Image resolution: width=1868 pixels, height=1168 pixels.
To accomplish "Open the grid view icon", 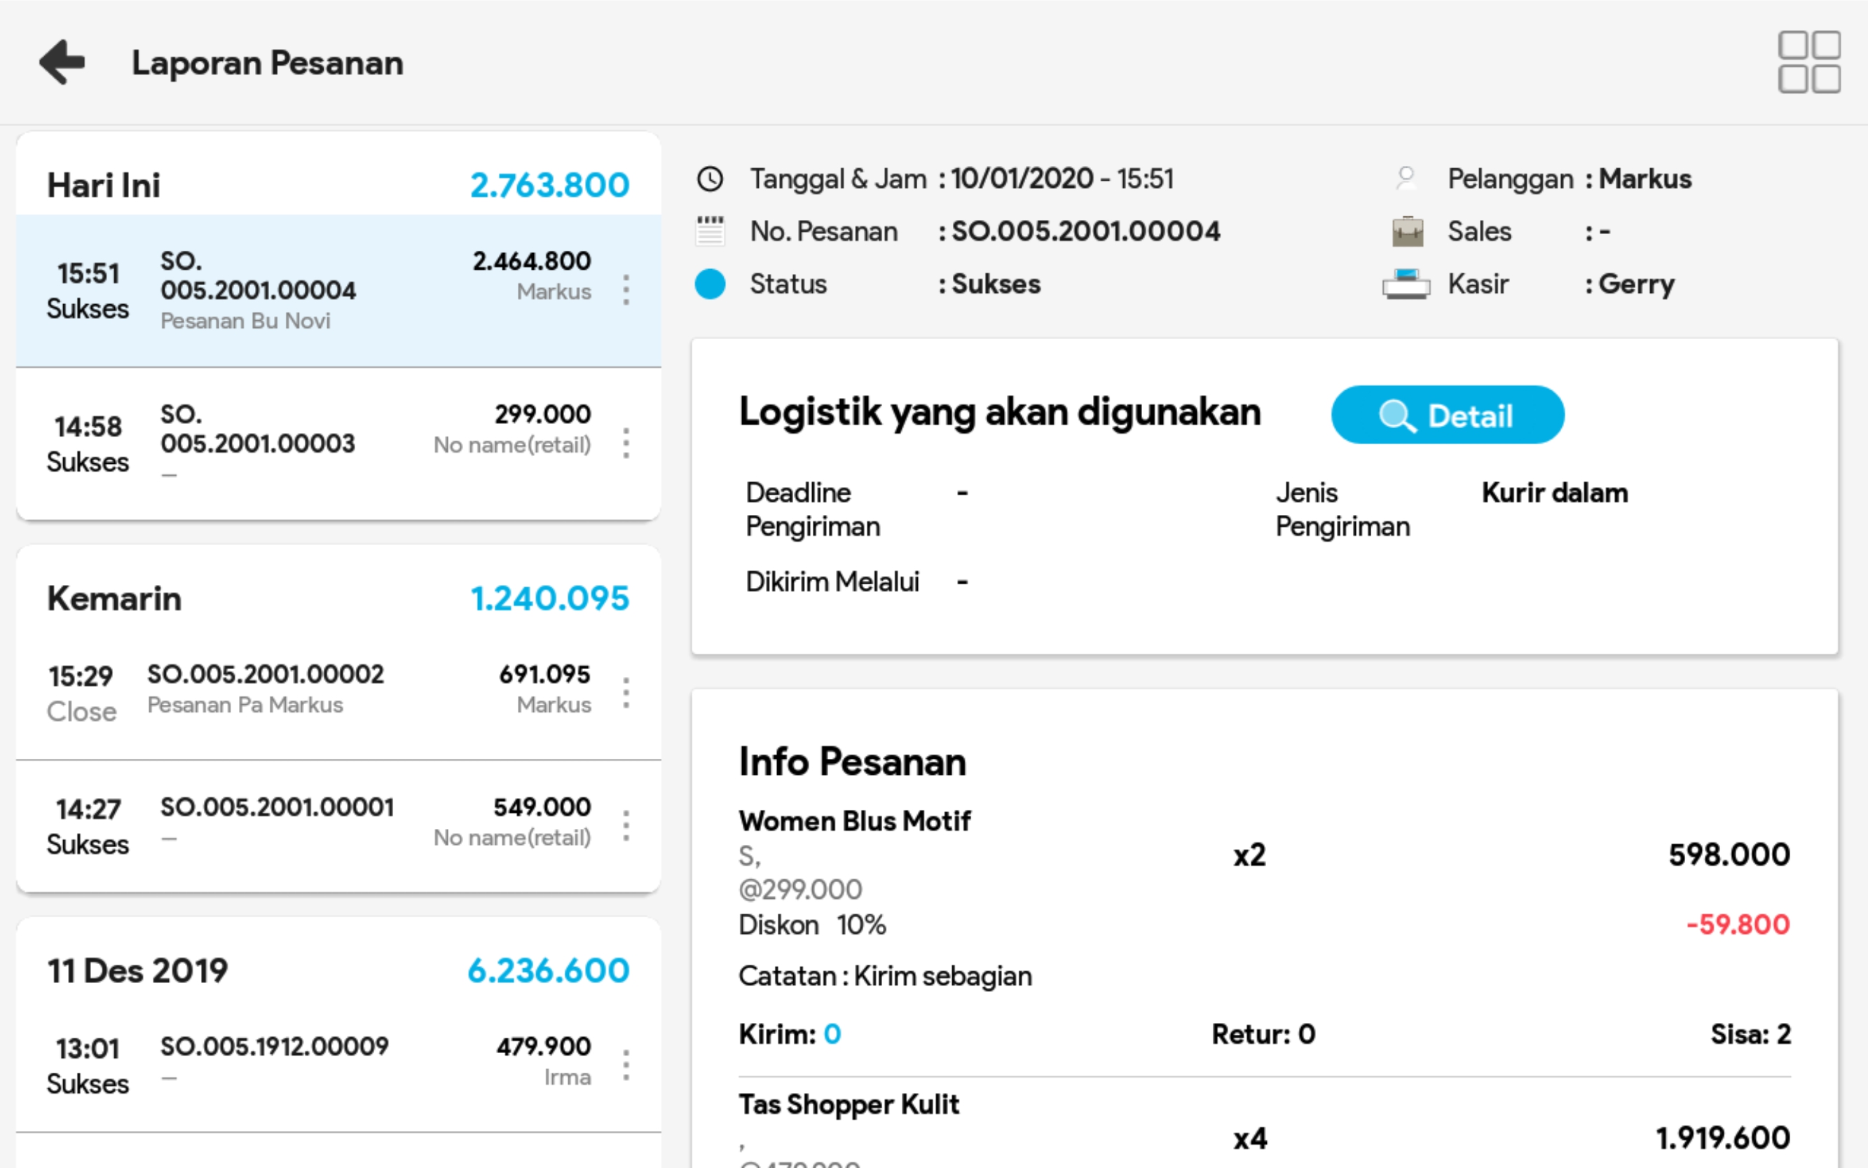I will click(x=1808, y=62).
